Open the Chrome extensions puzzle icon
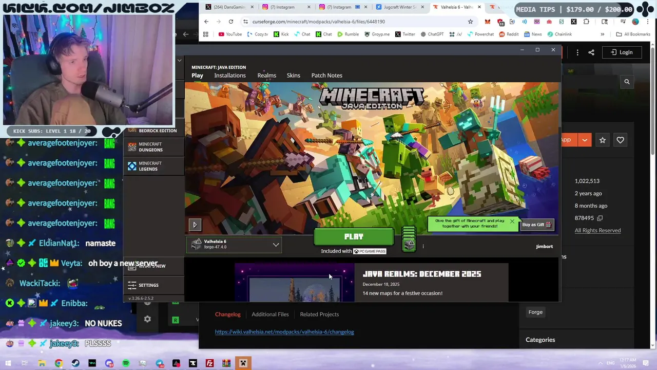Screen dimensions: 657x370 coord(586,22)
